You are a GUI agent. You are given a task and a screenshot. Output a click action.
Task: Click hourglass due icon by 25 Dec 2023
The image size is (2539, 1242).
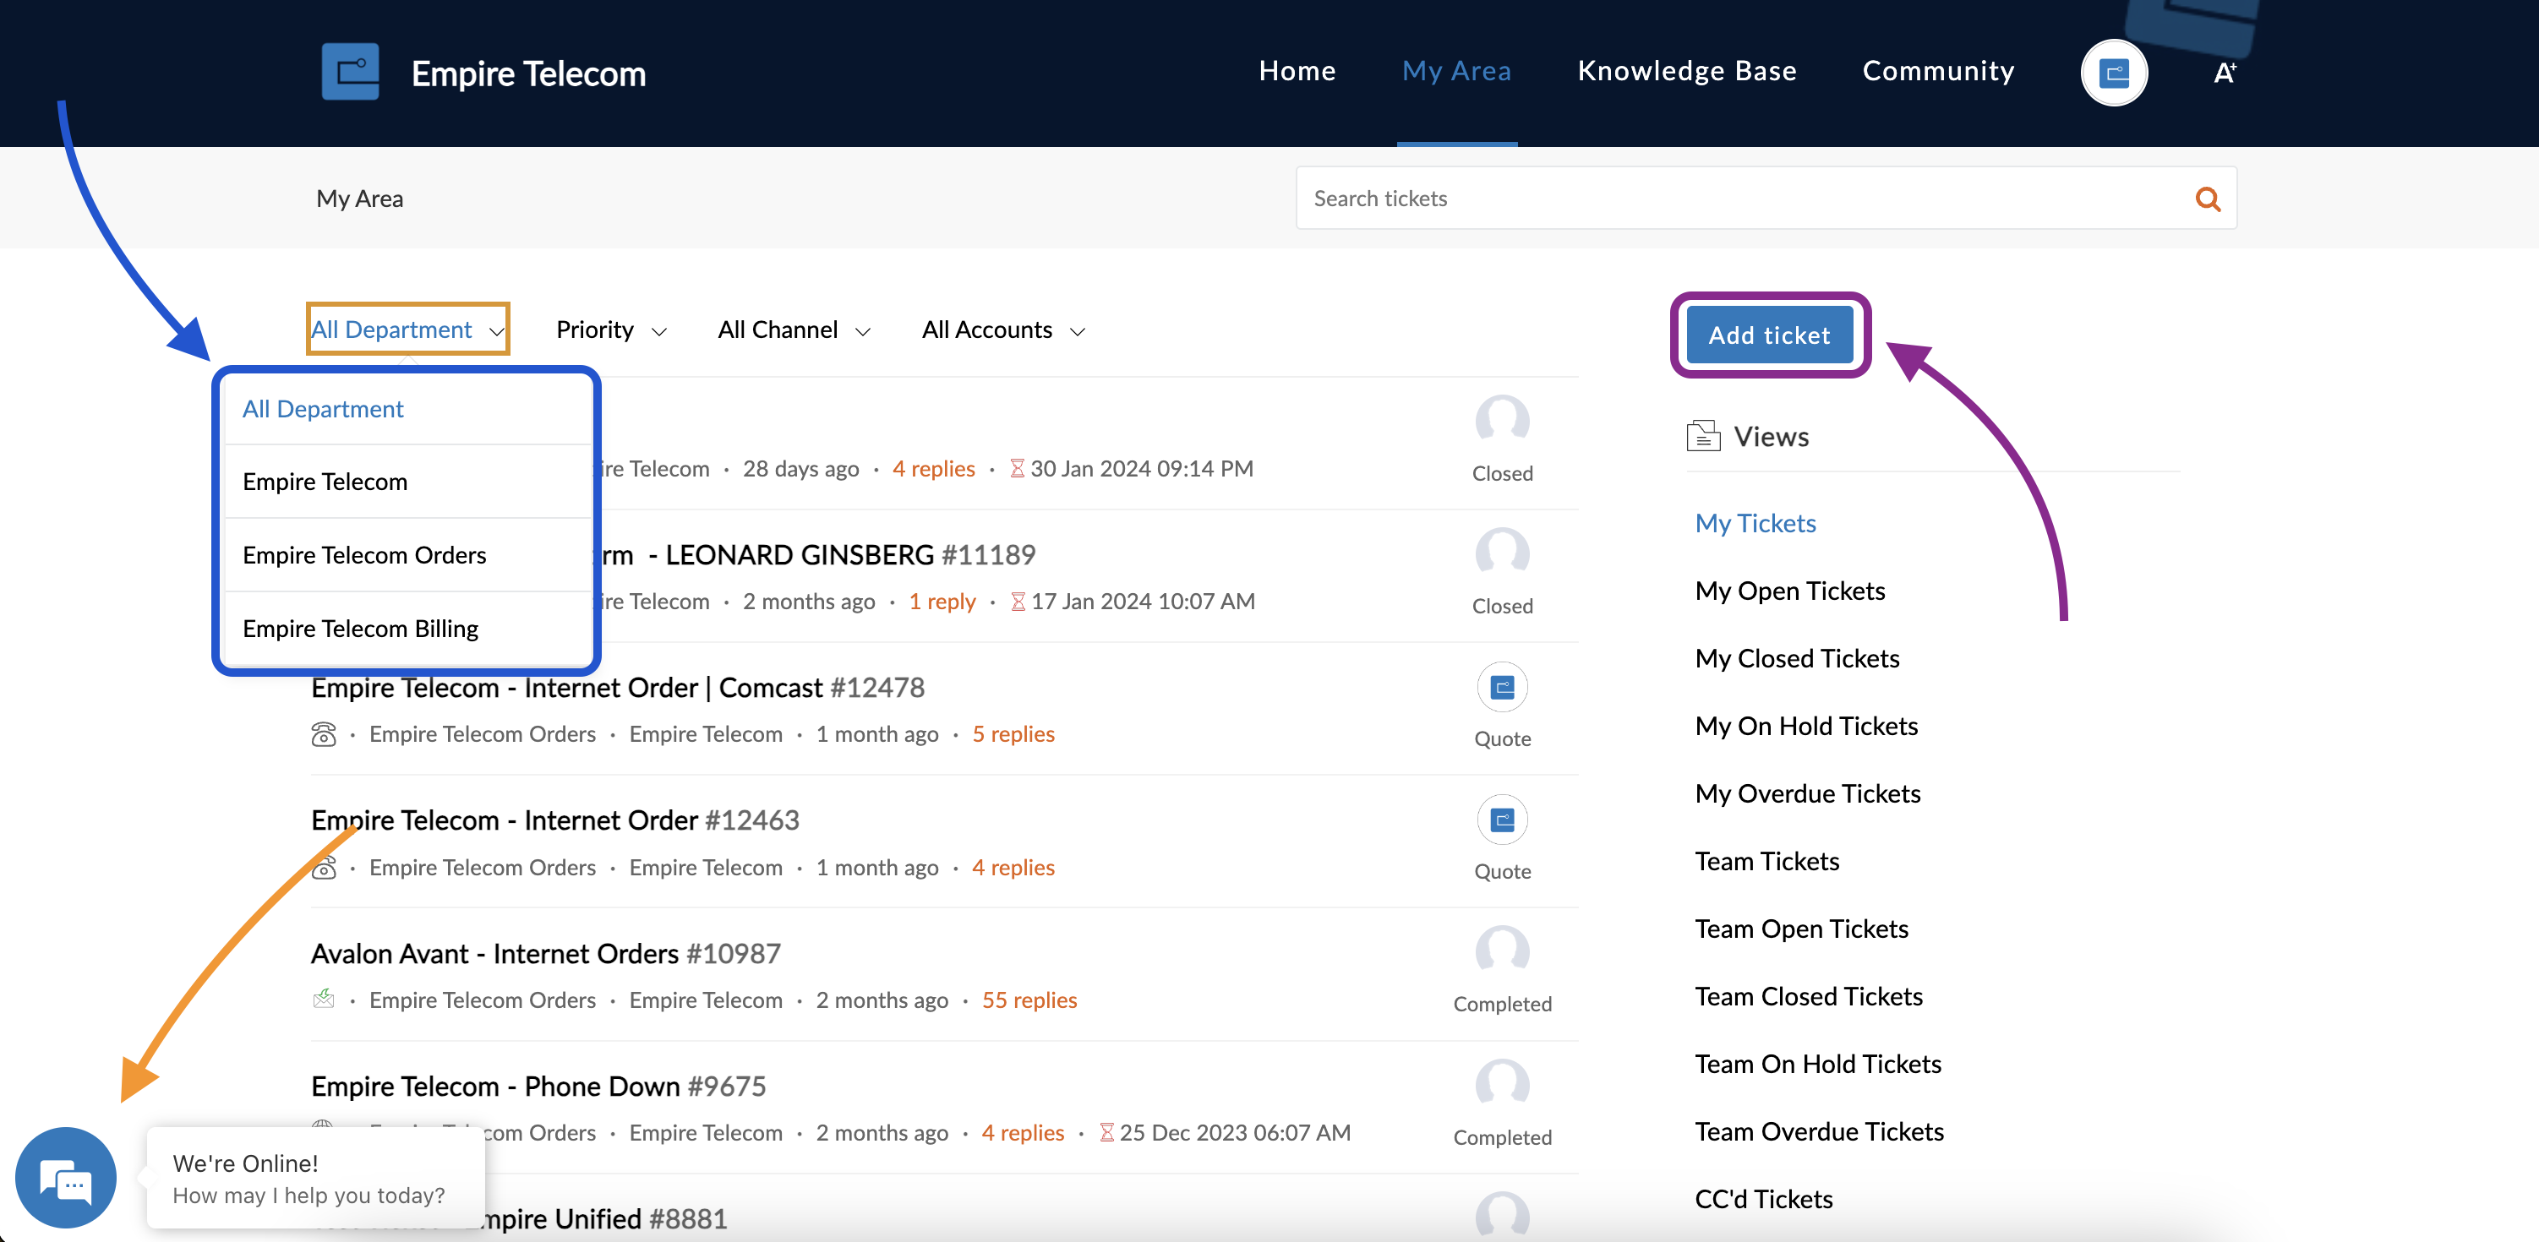click(x=1107, y=1133)
